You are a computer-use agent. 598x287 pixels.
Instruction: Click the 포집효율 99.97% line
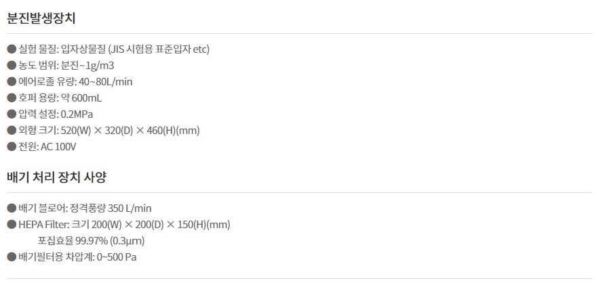pyautogui.click(x=91, y=240)
